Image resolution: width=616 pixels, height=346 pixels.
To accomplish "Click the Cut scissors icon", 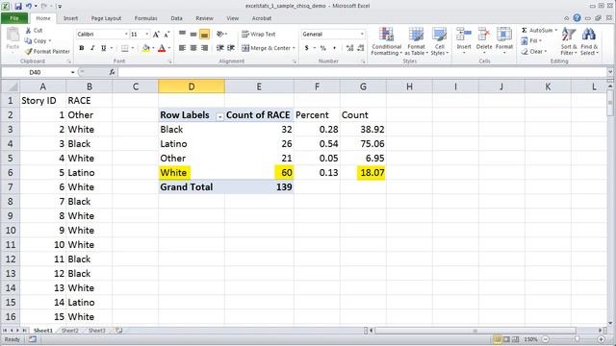I will coord(28,30).
